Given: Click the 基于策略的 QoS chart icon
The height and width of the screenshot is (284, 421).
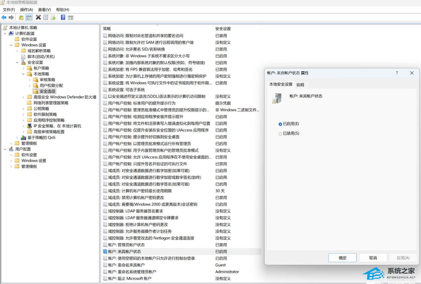Looking at the screenshot, I should point(24,137).
